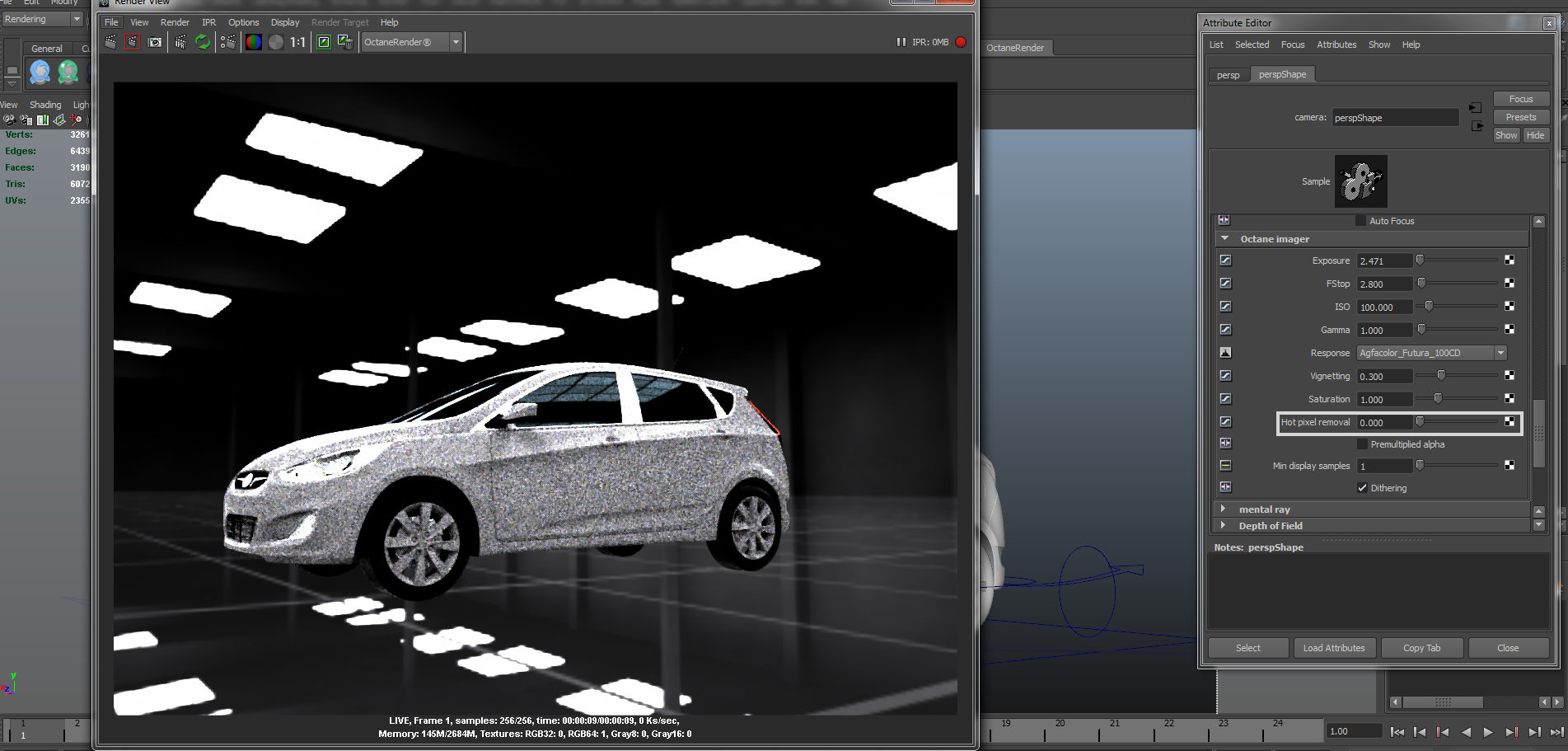
Task: Open the Rendering menu set dropdown
Action: click(x=42, y=19)
